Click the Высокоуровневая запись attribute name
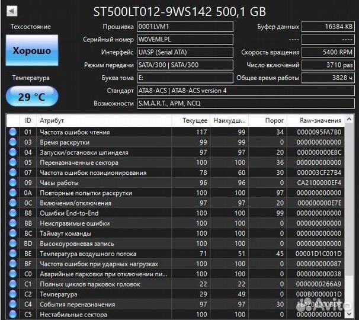Image resolution: width=359 pixels, height=320 pixels. pos(76,244)
